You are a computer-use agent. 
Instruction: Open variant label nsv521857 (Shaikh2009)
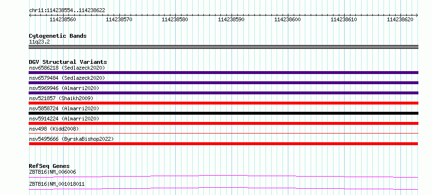point(61,98)
